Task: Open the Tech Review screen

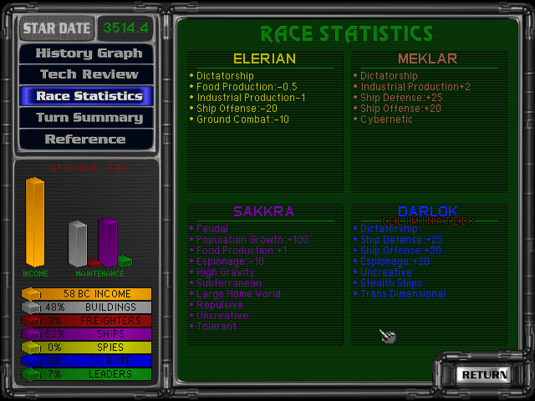Action: pos(86,74)
